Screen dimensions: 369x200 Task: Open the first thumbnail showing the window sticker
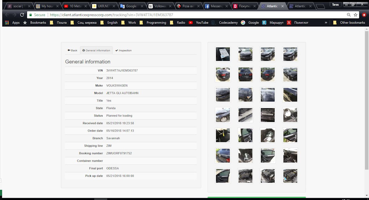(x=223, y=54)
